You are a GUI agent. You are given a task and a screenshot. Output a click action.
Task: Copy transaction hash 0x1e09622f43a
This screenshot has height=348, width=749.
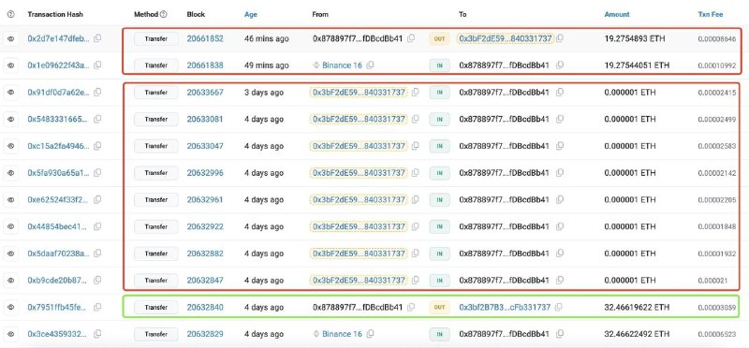tap(97, 65)
